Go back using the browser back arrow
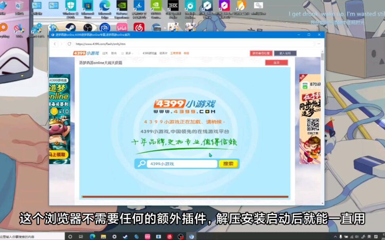Image resolution: width=385 pixels, height=240 pixels. (55, 44)
